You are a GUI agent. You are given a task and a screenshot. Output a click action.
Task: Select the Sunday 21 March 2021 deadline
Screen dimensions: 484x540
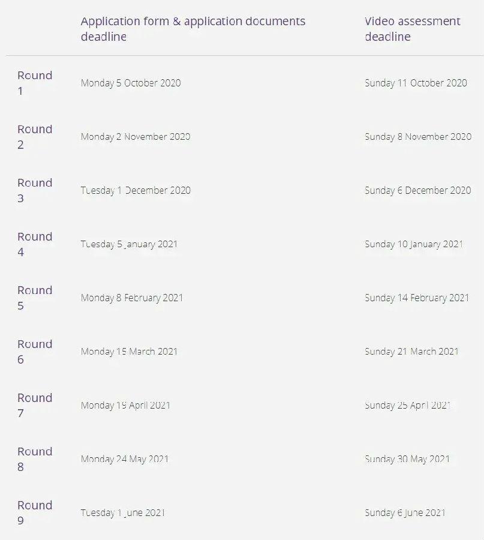click(x=411, y=352)
